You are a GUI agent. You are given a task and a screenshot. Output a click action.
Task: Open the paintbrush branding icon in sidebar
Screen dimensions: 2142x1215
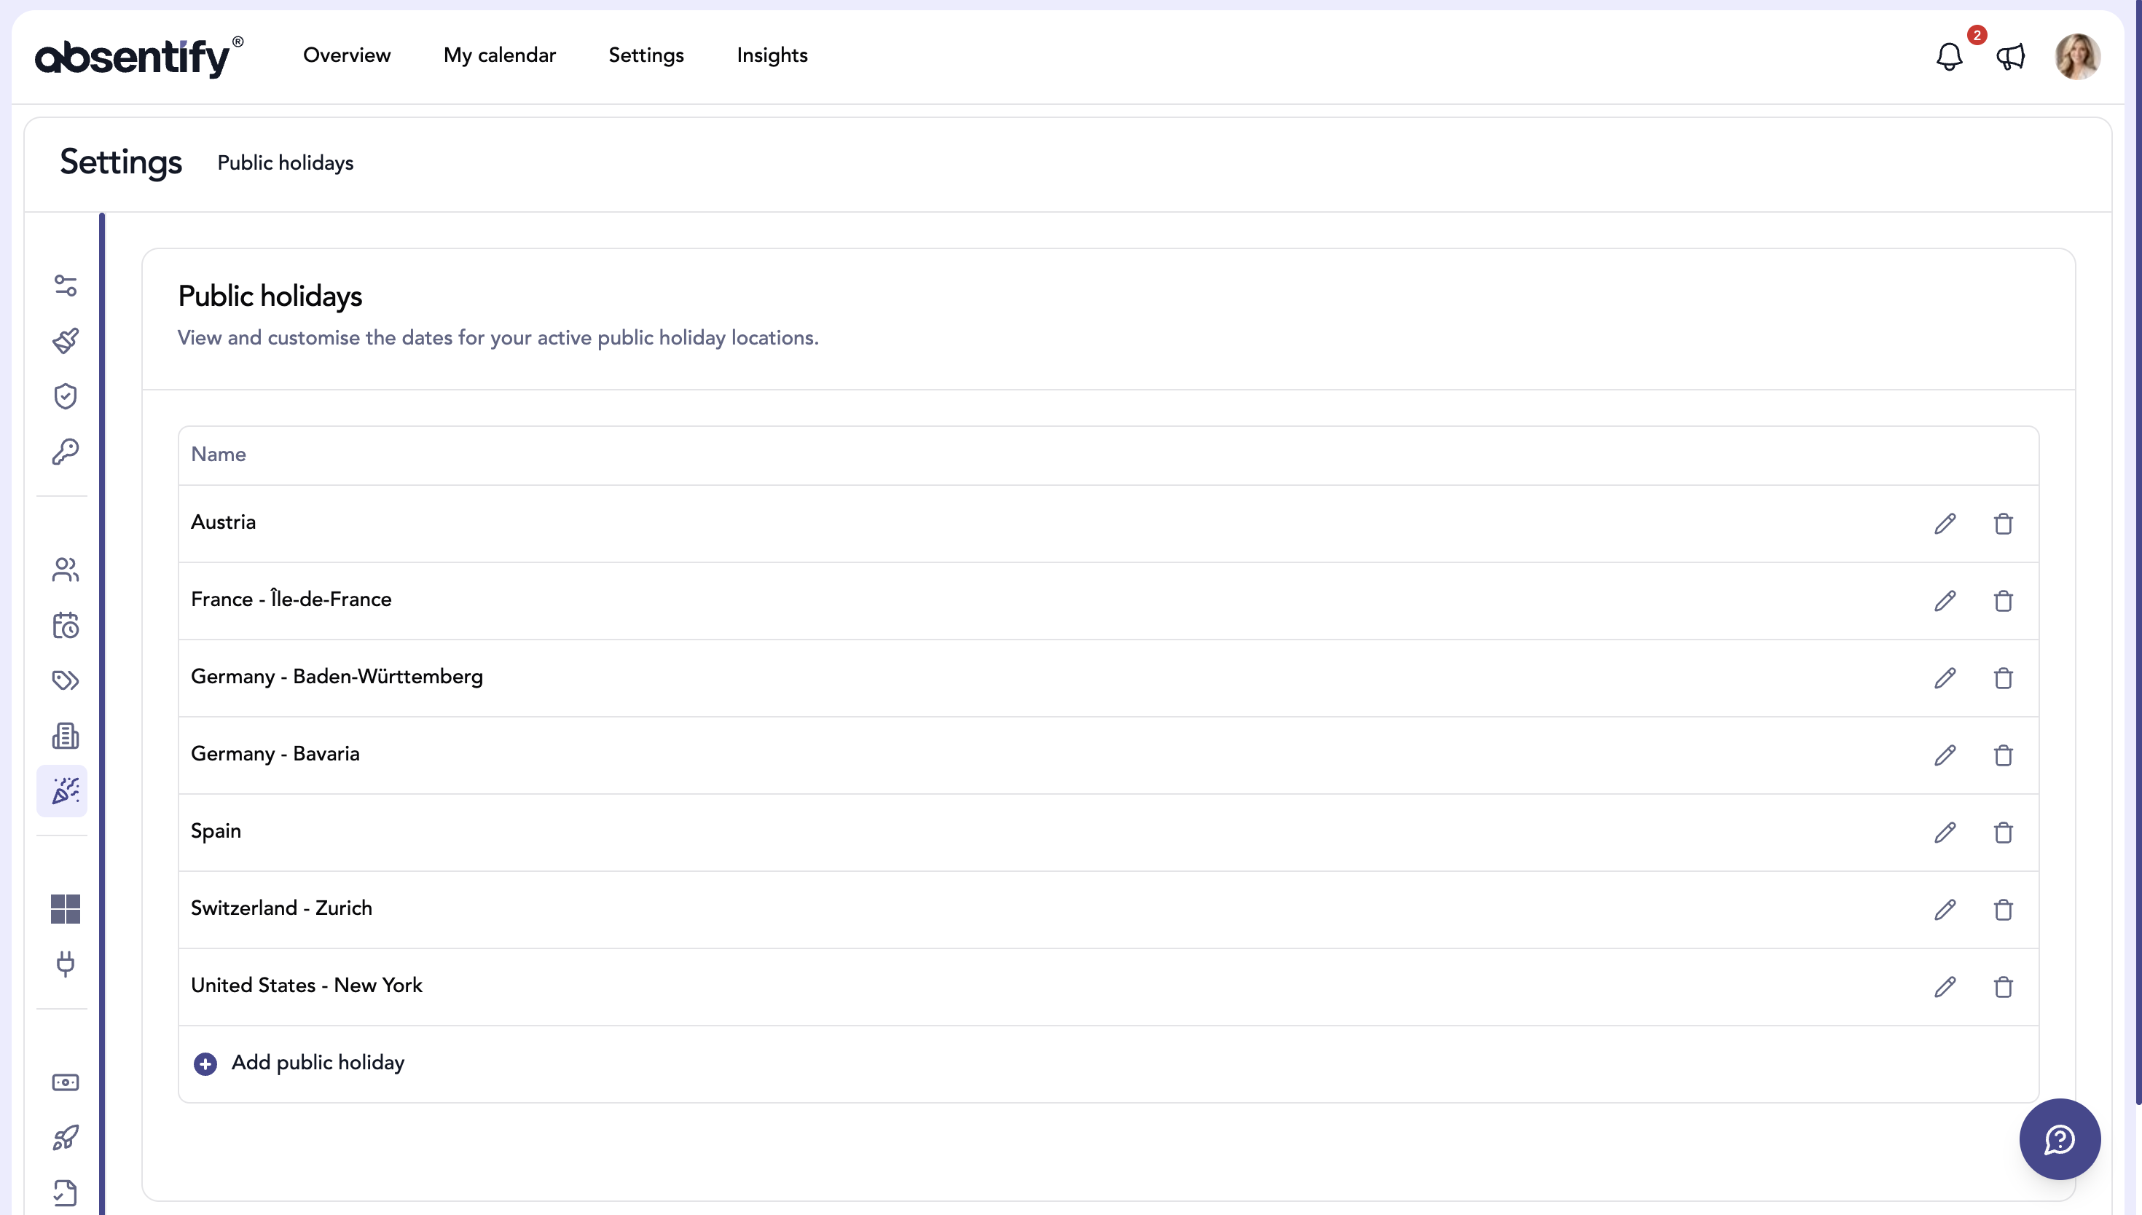(65, 340)
